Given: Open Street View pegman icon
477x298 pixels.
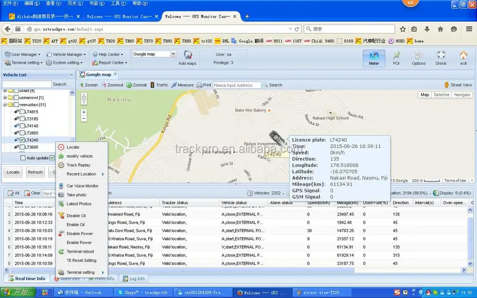Looking at the screenshot, I should click(446, 85).
